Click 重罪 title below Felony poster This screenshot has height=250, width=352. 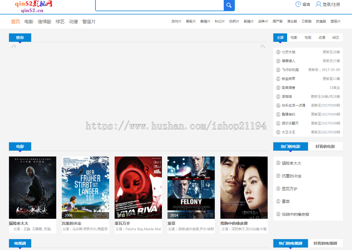171,223
